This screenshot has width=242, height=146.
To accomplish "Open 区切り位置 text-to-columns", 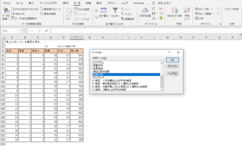I will click(145, 13).
